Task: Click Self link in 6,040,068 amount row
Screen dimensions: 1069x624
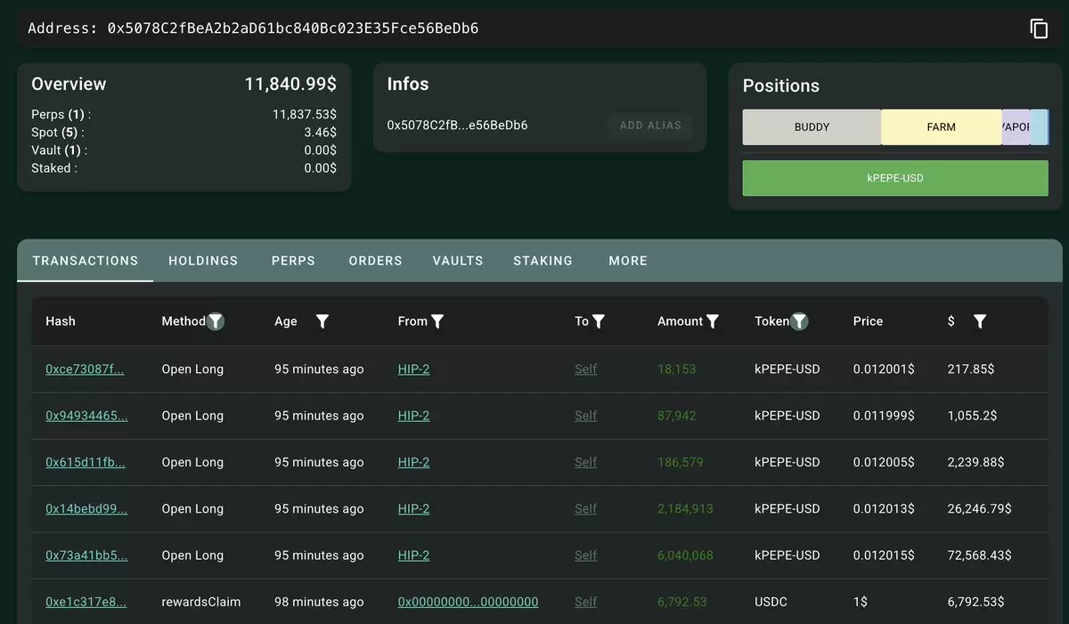Action: coord(585,555)
